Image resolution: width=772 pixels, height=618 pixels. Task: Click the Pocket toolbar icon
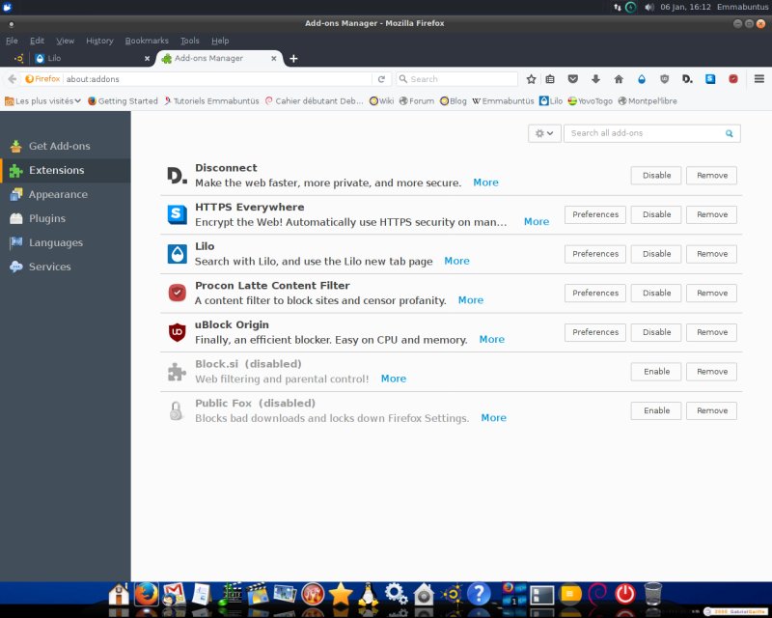click(572, 79)
